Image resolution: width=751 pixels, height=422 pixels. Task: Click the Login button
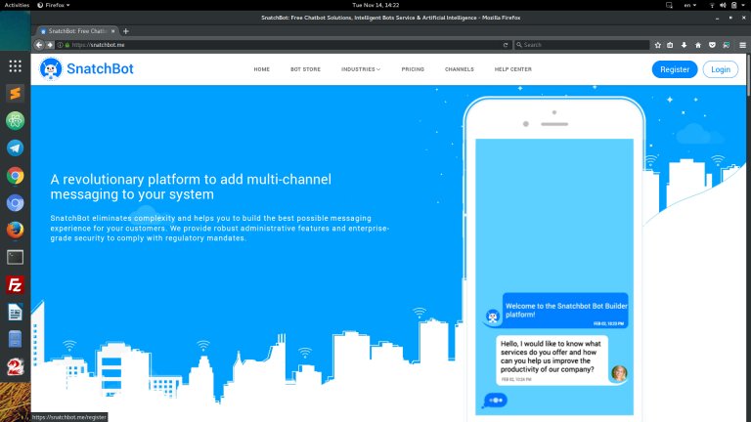coord(721,69)
